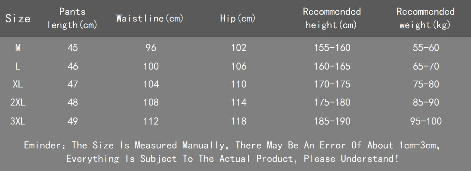
Task: Click the L size row label
Action: click(x=18, y=66)
